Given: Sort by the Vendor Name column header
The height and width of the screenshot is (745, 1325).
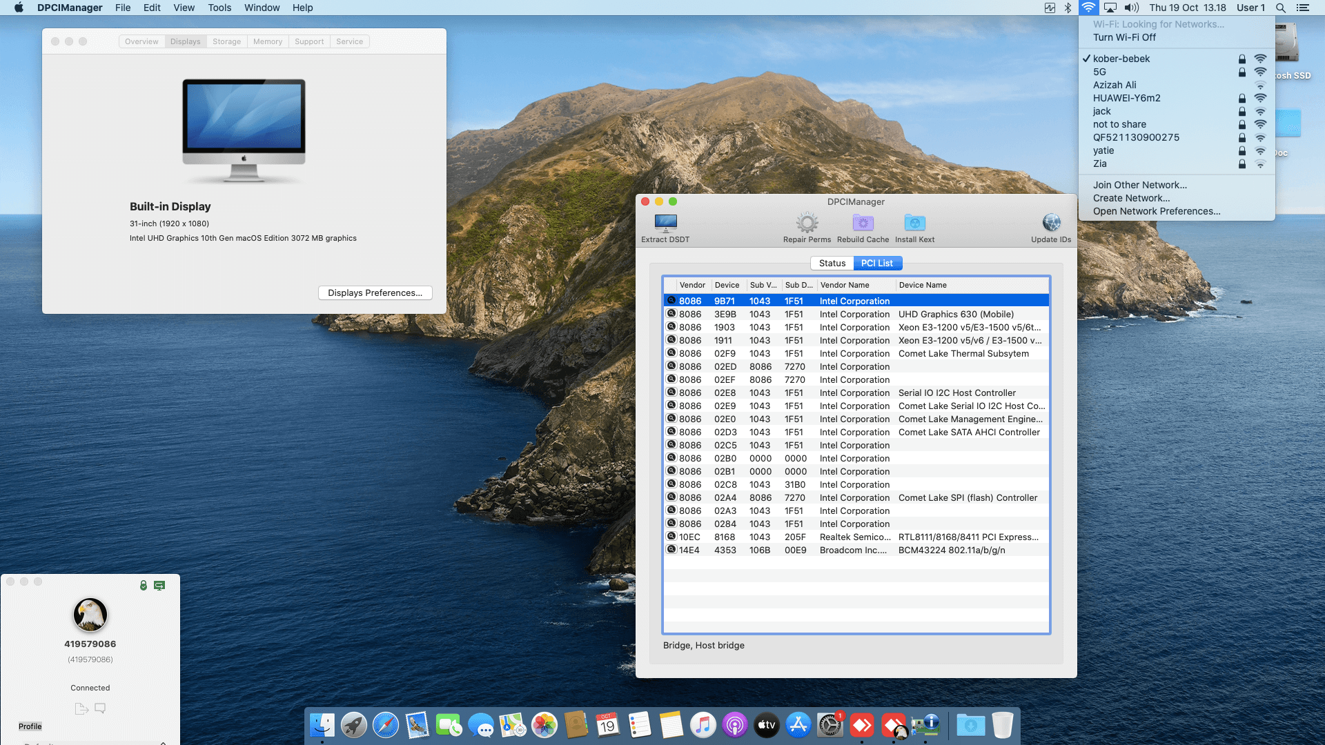Looking at the screenshot, I should tap(856, 285).
